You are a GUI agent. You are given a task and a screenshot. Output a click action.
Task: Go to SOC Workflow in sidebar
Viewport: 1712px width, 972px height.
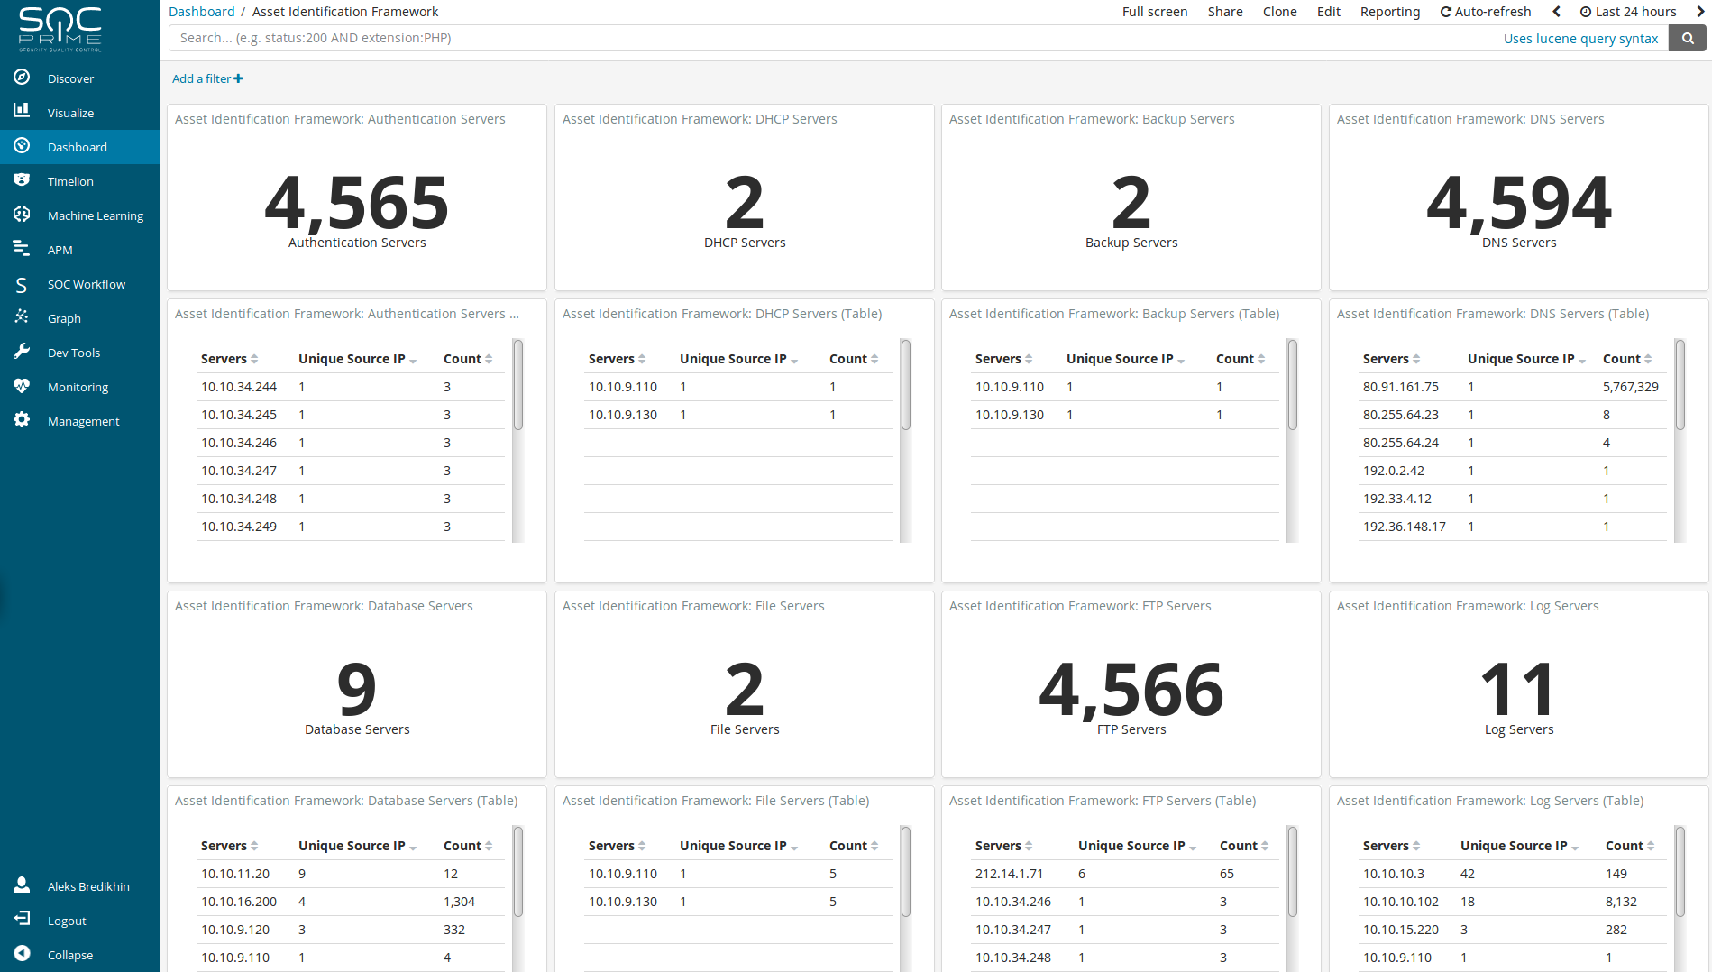coord(86,284)
